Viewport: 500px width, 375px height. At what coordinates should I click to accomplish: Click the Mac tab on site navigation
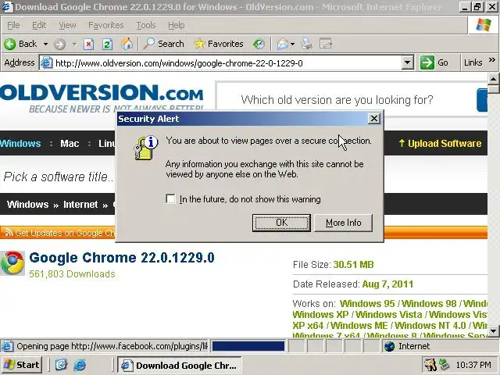[x=70, y=144]
